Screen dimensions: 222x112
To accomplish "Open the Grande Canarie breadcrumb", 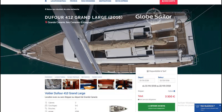I will click(x=97, y=77).
